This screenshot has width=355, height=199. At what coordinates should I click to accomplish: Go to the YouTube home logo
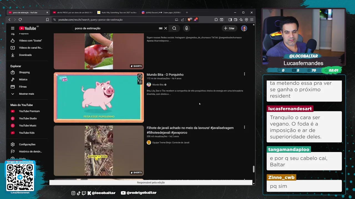click(x=28, y=28)
